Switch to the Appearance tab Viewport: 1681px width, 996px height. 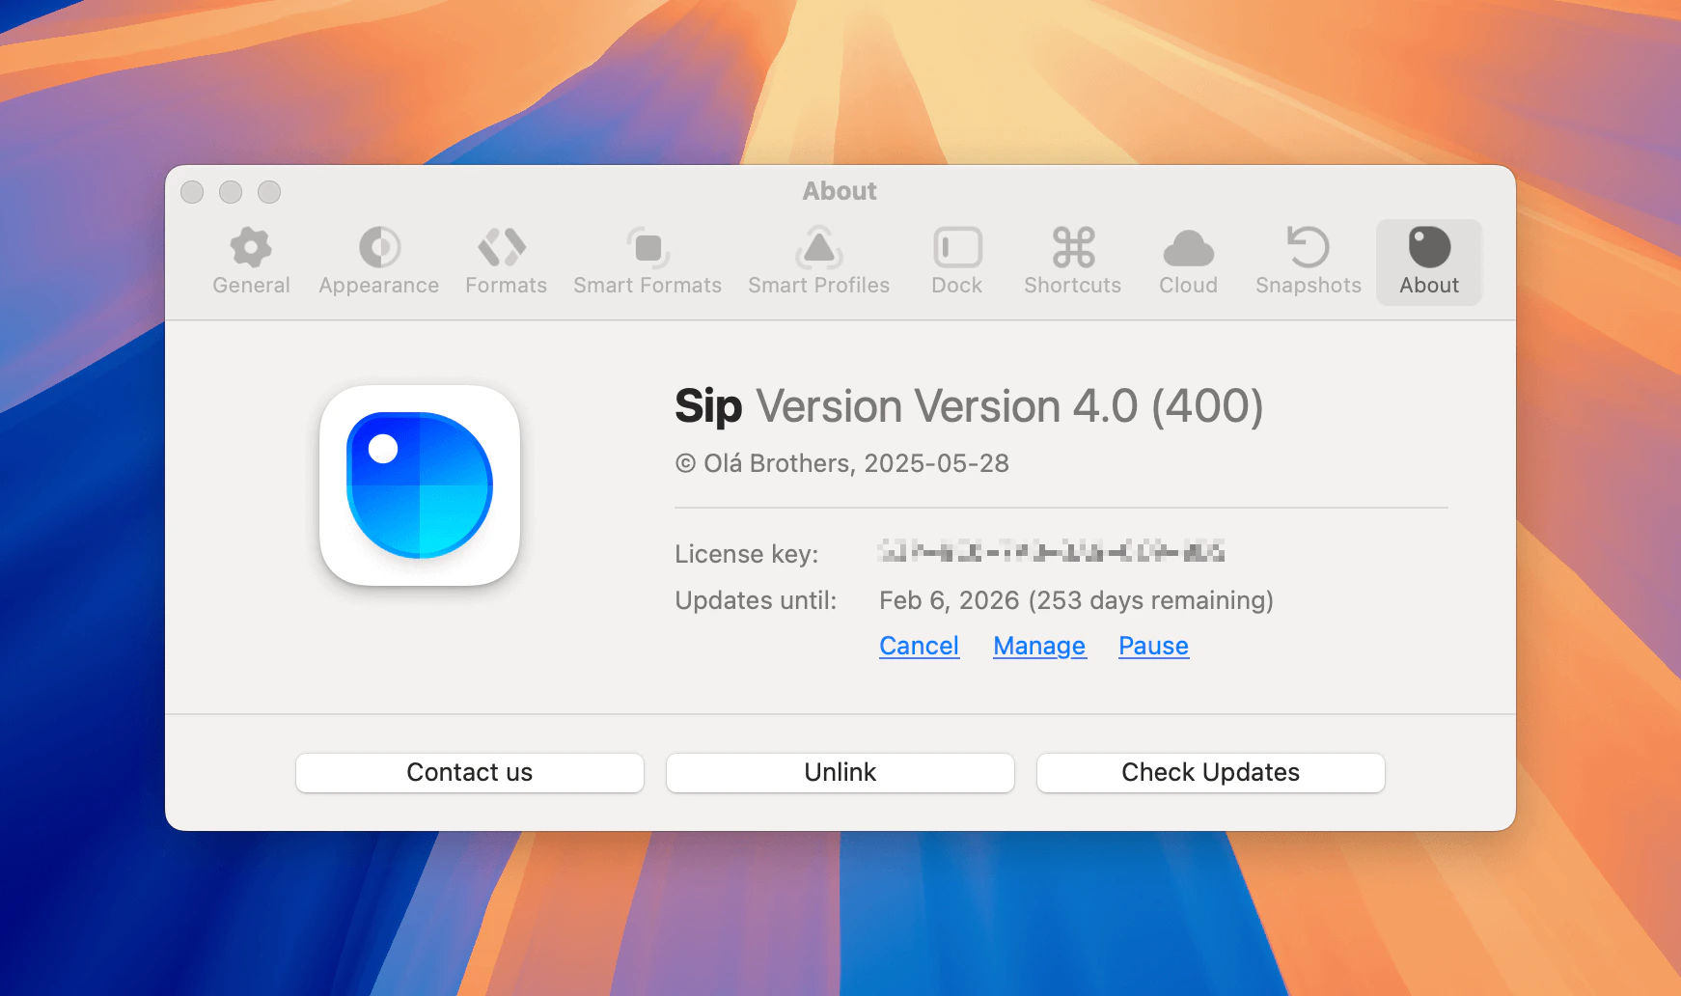pos(379,262)
